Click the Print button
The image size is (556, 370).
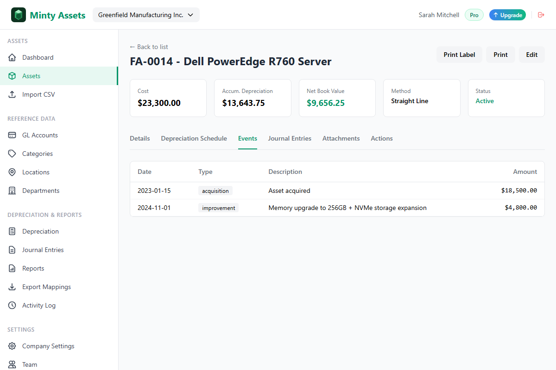(x=500, y=55)
